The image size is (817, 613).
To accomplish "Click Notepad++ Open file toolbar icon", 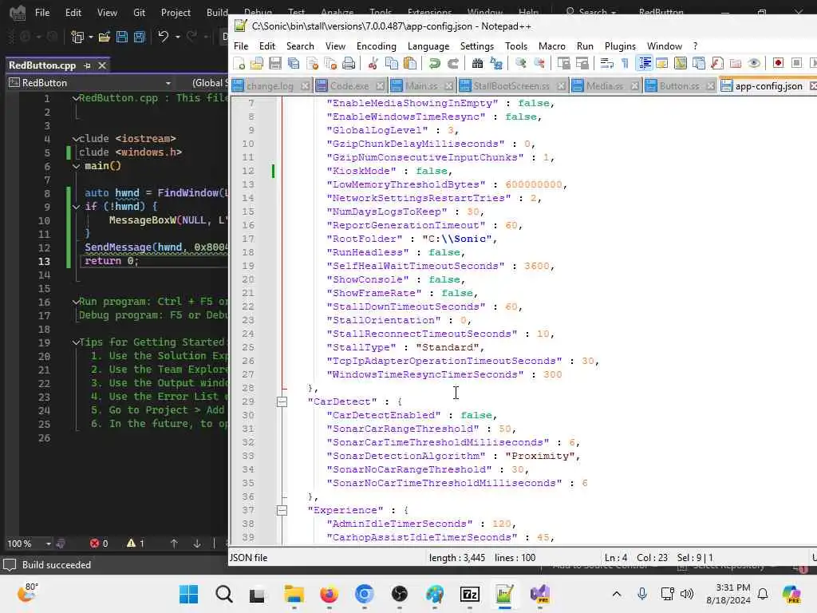I will pyautogui.click(x=257, y=64).
